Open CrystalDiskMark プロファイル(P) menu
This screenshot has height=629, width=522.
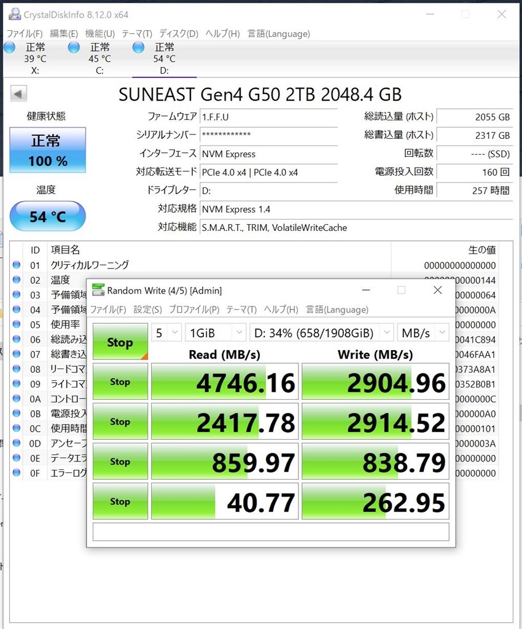click(x=194, y=310)
